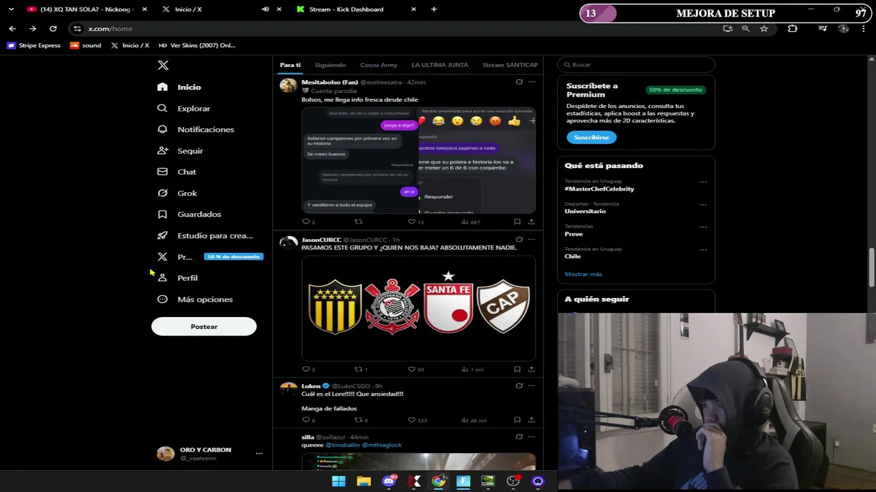Switch to LA ULTIMA JUNTA tab
Image resolution: width=876 pixels, height=492 pixels.
tap(439, 65)
